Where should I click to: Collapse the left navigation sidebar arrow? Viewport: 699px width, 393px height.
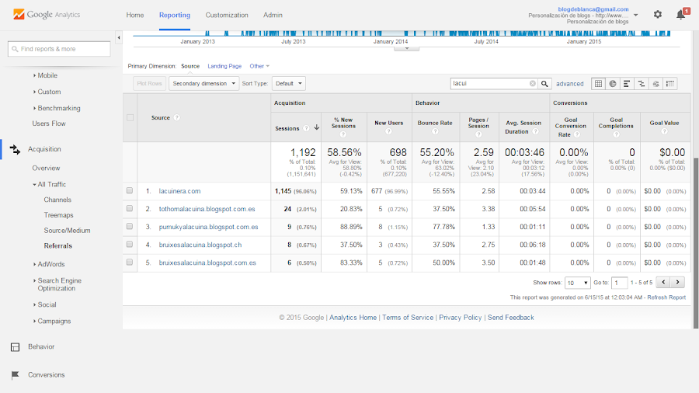(119, 38)
